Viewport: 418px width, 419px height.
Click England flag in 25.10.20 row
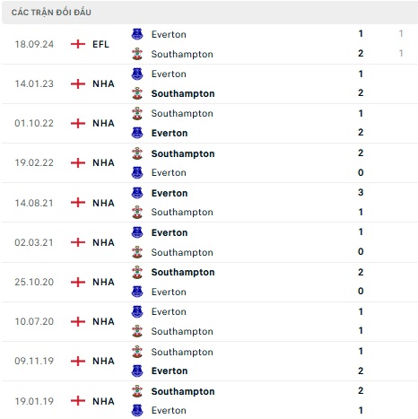[x=78, y=282]
